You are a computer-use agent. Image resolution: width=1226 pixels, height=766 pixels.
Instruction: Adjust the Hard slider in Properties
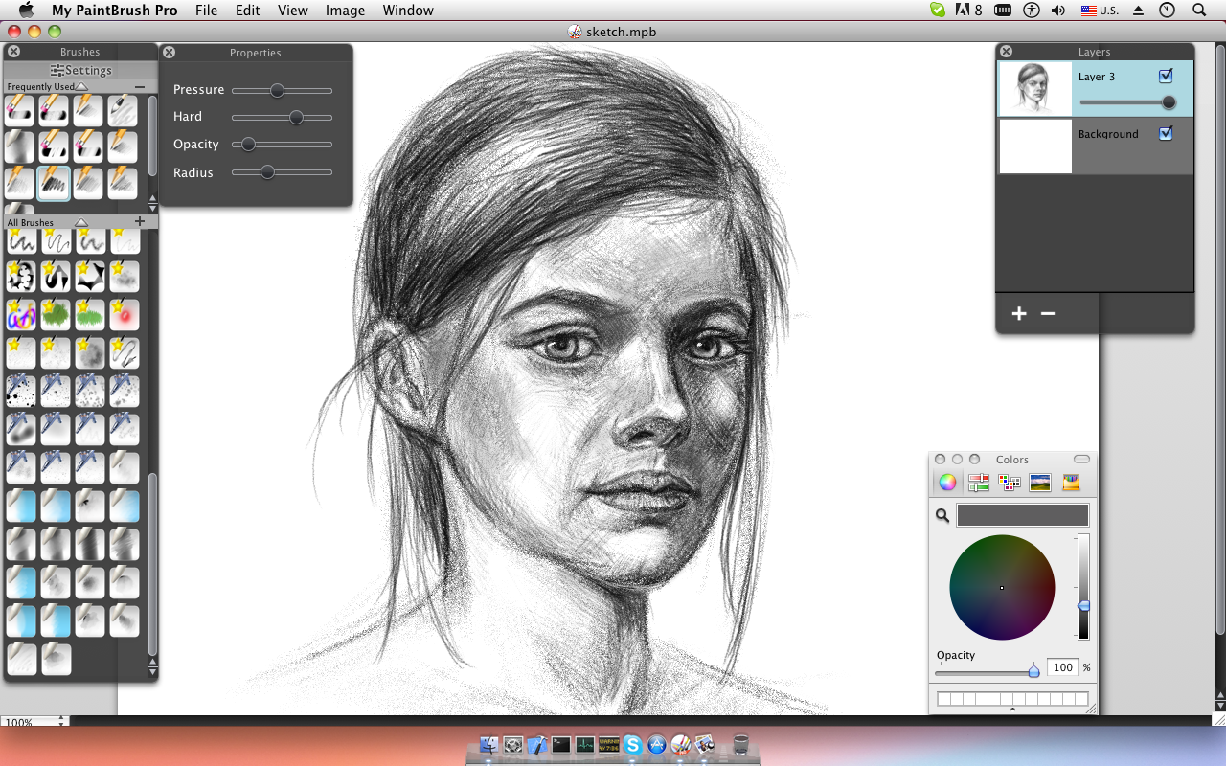click(x=296, y=117)
